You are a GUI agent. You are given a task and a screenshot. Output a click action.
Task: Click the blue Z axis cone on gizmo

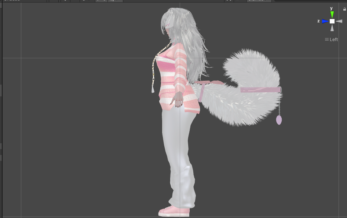(325, 21)
